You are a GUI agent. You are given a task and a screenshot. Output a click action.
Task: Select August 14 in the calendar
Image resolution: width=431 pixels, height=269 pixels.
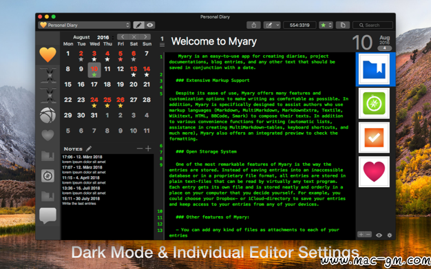point(147,71)
